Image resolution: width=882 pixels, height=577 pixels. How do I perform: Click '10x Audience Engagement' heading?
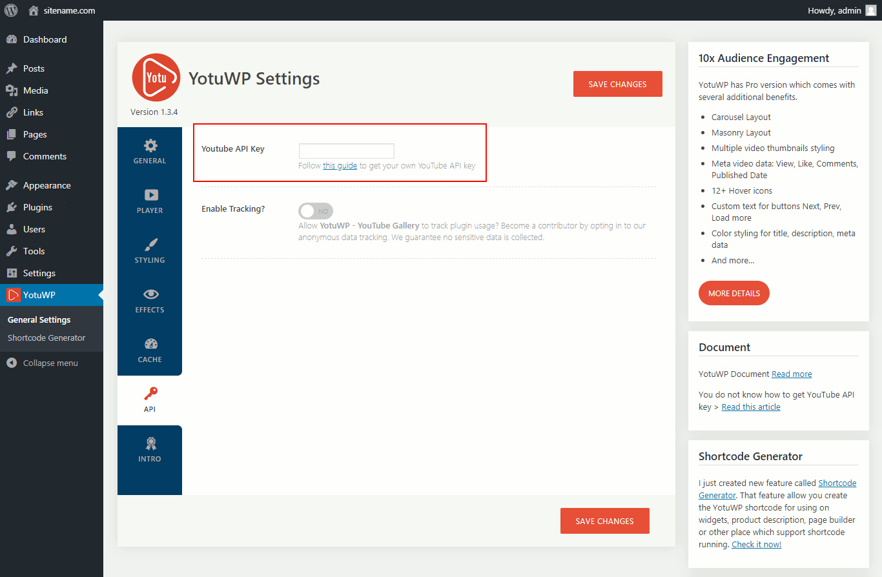[764, 58]
